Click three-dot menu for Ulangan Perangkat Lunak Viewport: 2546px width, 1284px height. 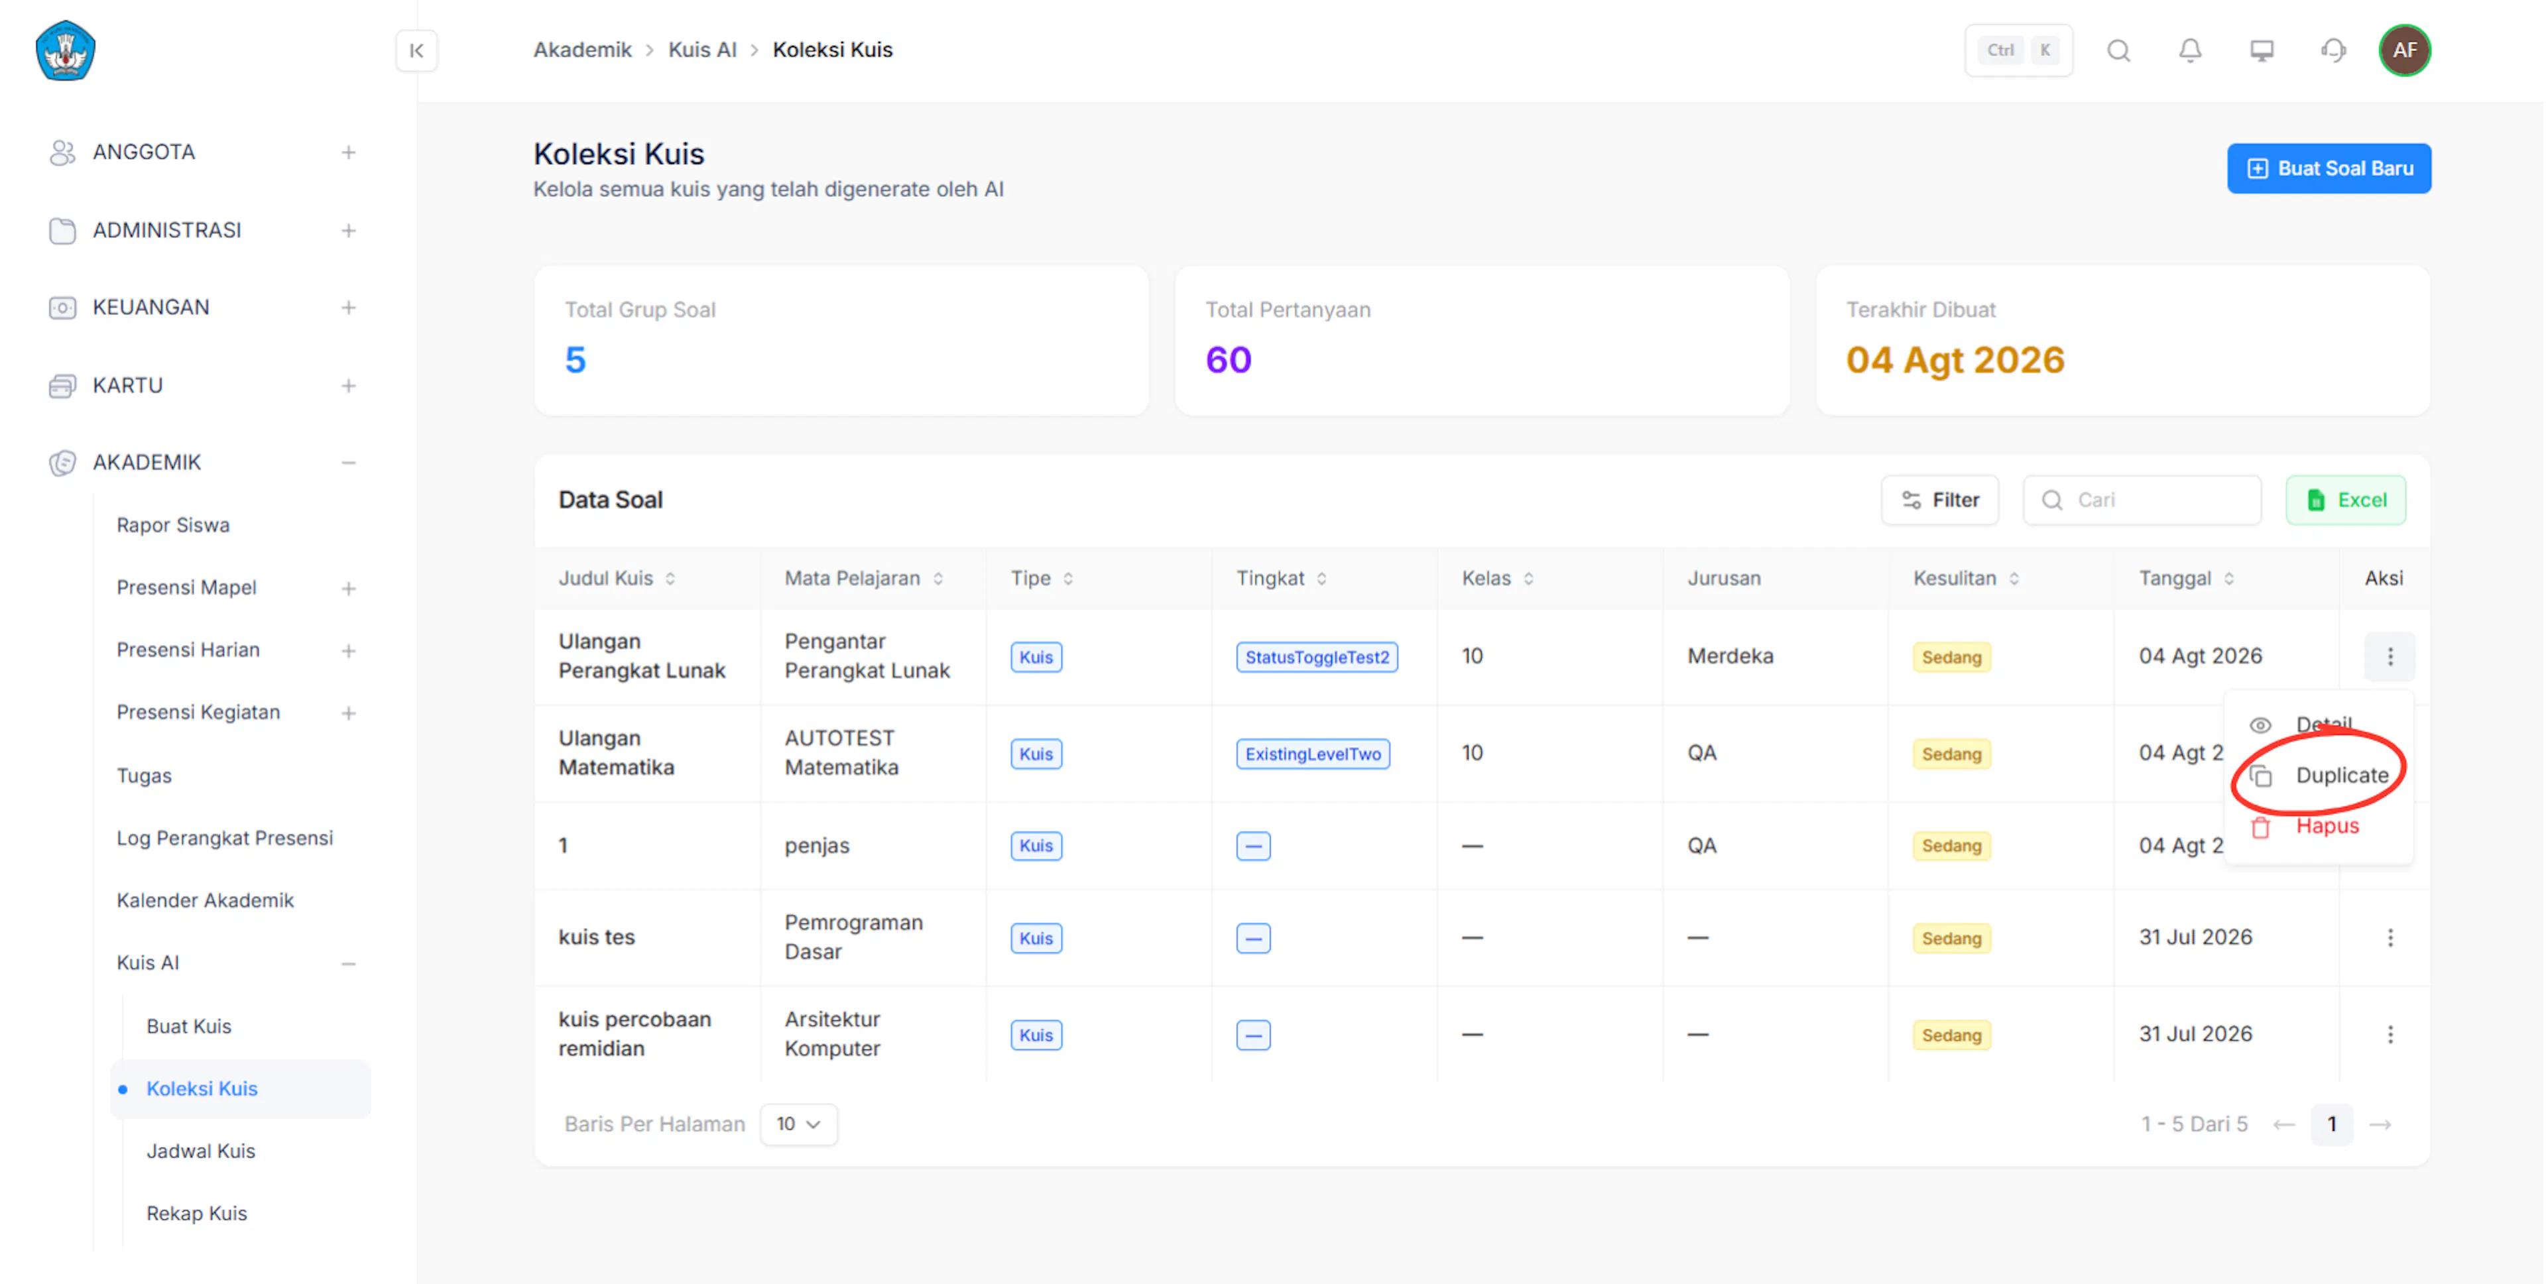[x=2390, y=656]
